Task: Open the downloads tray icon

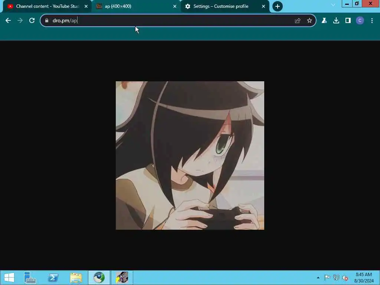Action: (x=336, y=21)
